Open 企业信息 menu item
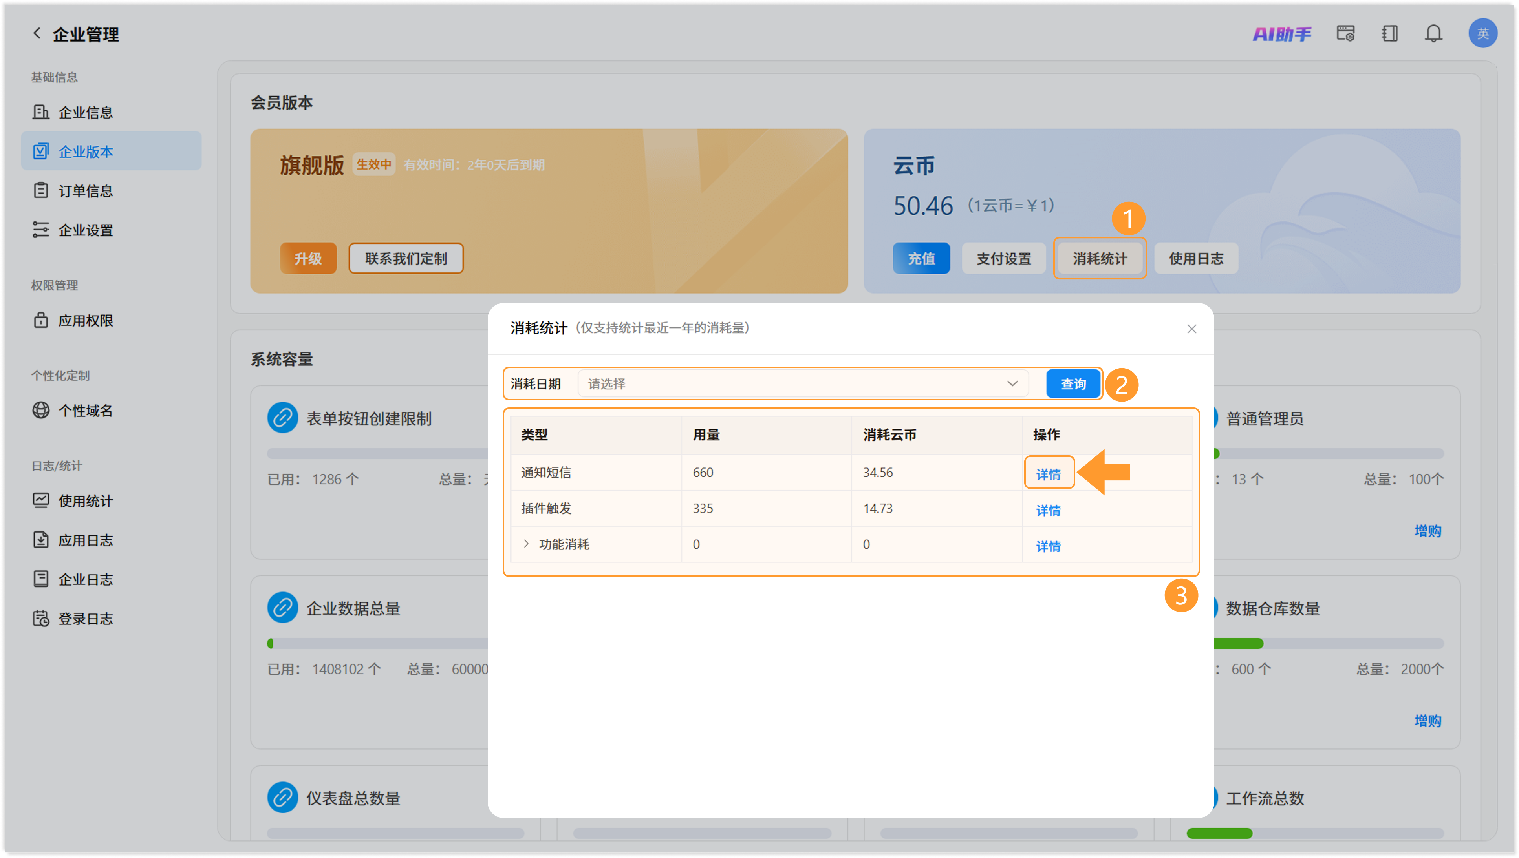 click(111, 112)
